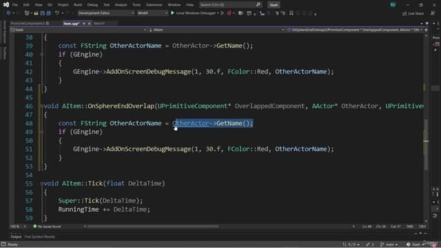
Task: Click the Live Share button
Action: click(413, 13)
